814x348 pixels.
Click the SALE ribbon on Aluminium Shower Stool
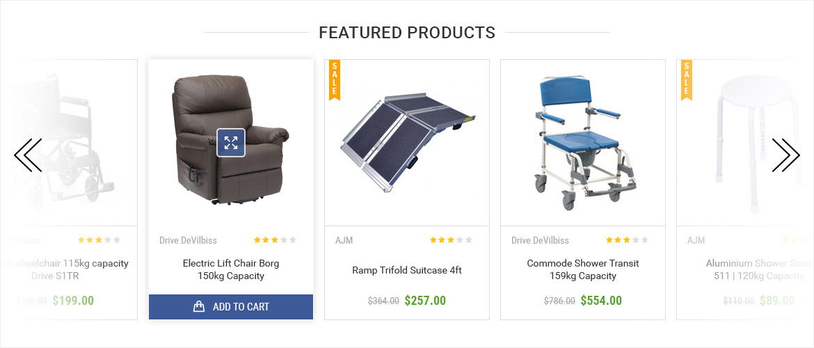tap(687, 79)
